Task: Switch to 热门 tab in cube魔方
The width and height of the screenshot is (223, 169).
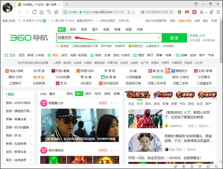Action: tap(79, 93)
